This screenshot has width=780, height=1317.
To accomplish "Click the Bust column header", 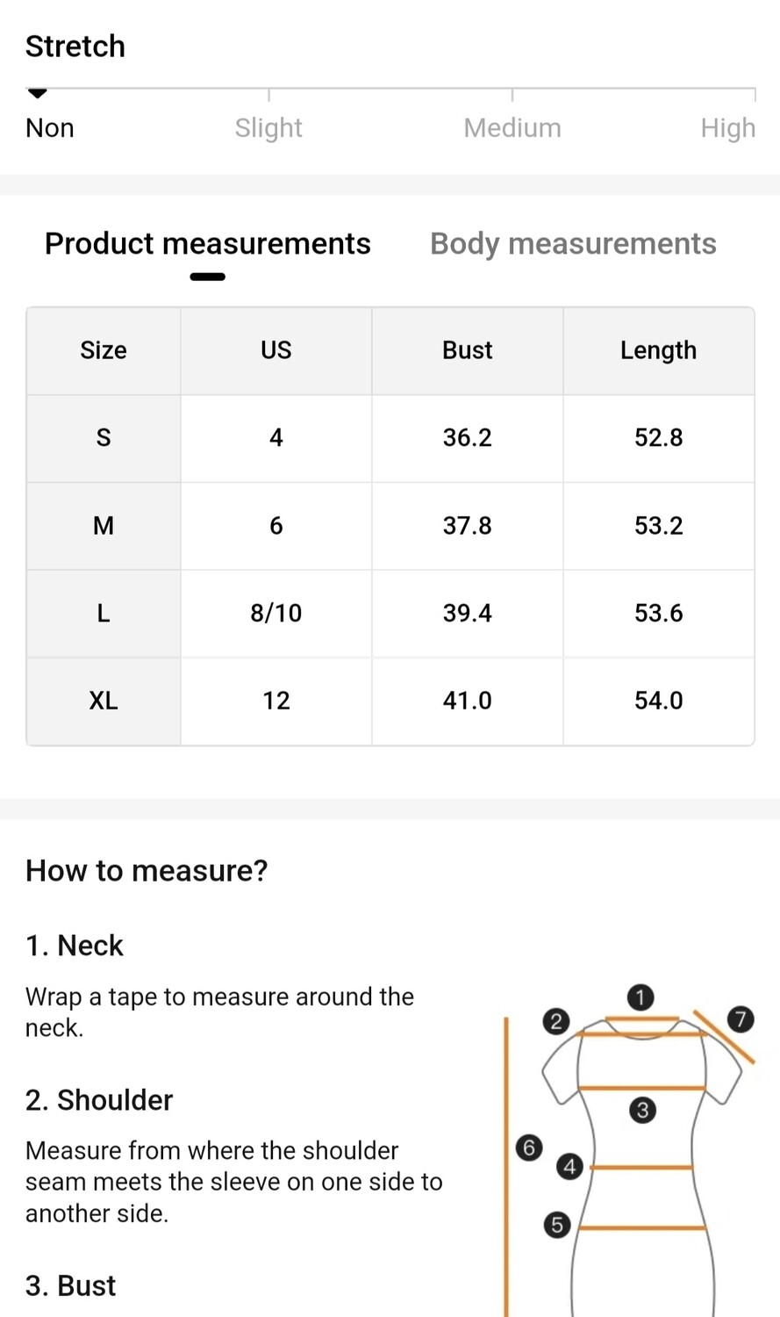I will 468,350.
